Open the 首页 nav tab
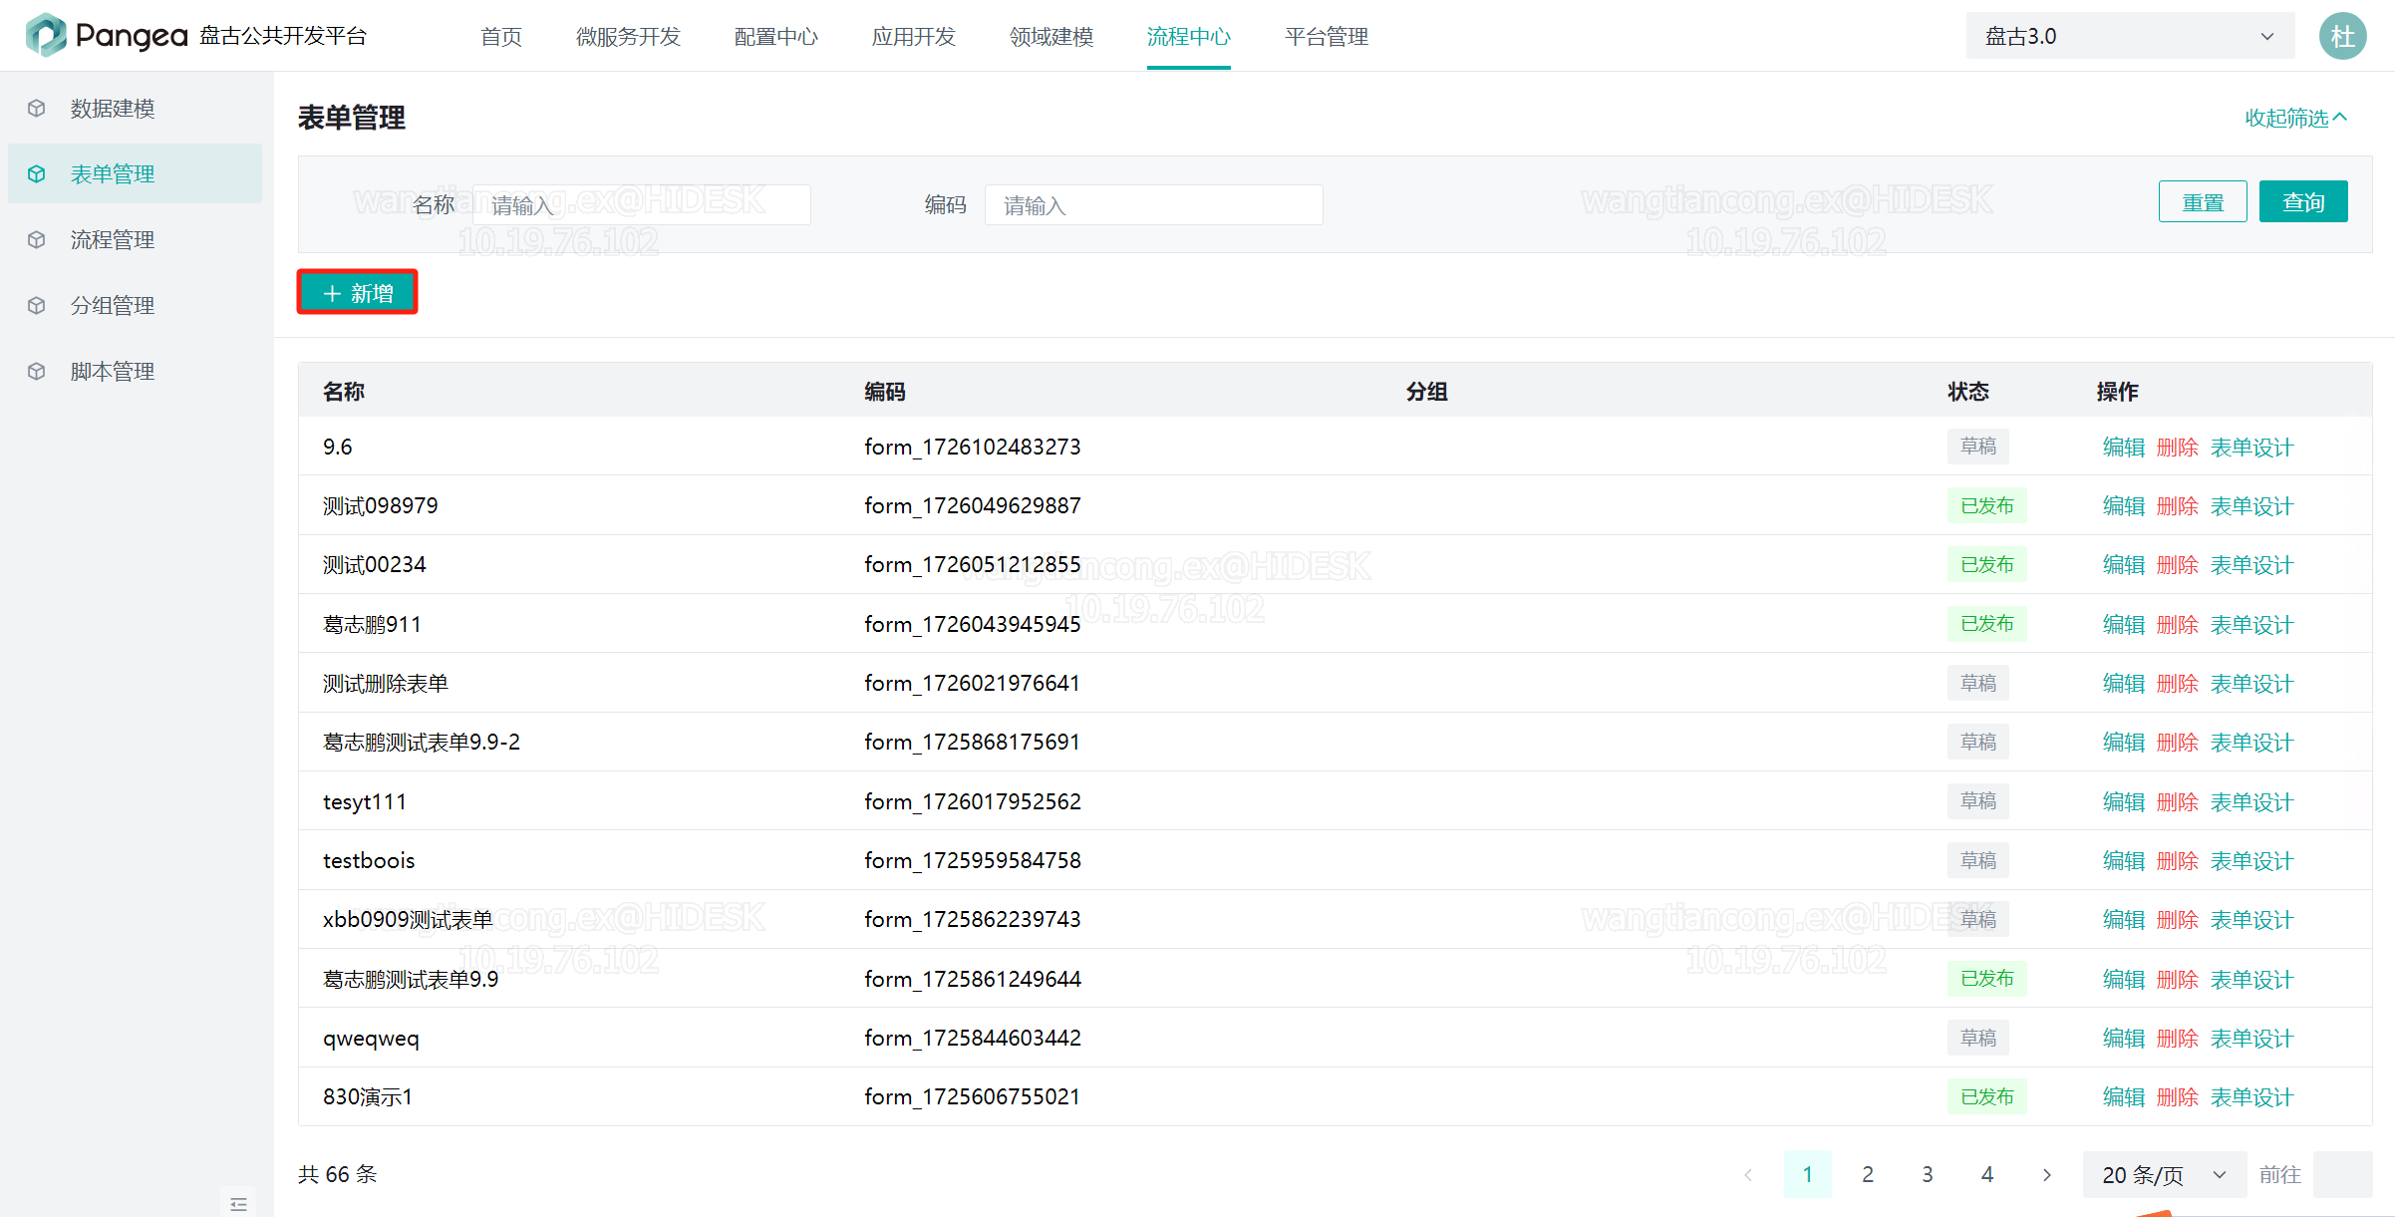This screenshot has height=1217, width=2395. point(501,37)
